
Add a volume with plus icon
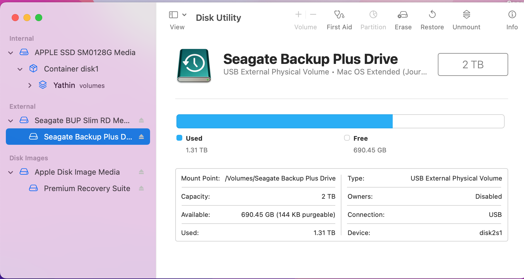pos(298,14)
